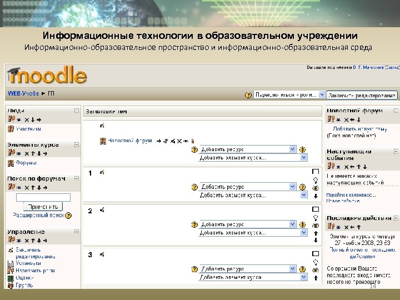This screenshot has width=400, height=300.
Task: Edit summary icon of topic 1
Action: tap(102, 172)
